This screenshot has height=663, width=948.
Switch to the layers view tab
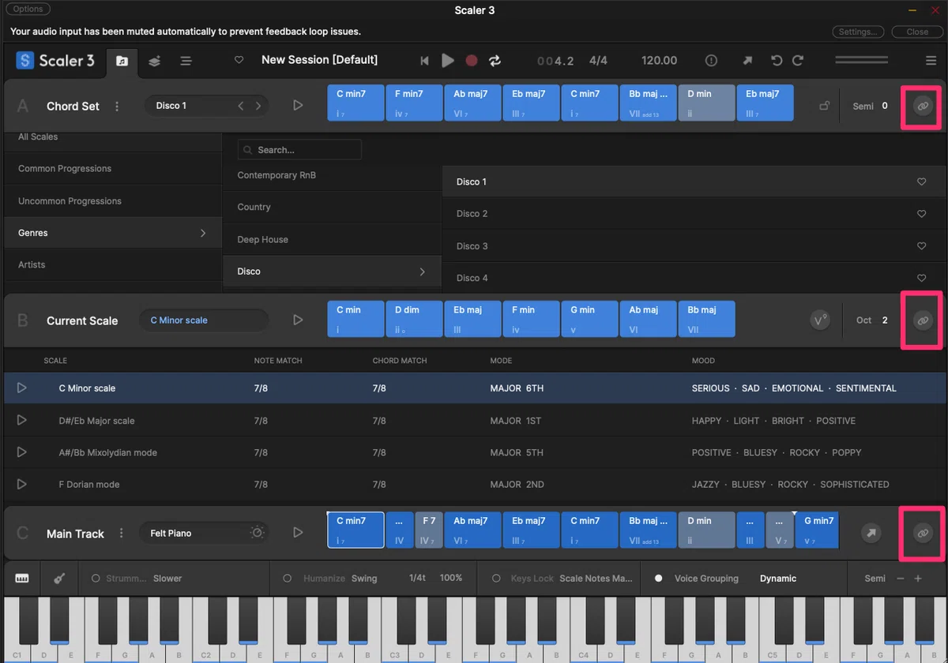tap(155, 61)
